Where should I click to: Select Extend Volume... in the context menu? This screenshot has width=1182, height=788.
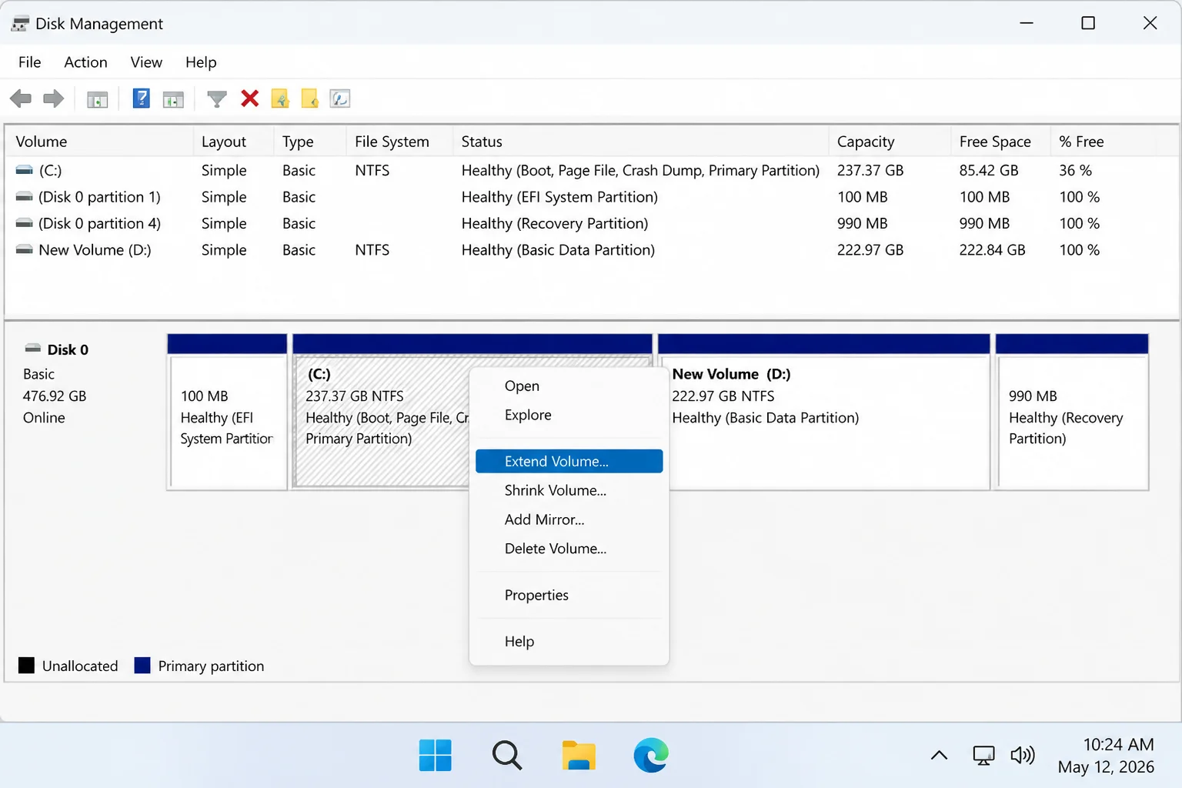tap(569, 461)
